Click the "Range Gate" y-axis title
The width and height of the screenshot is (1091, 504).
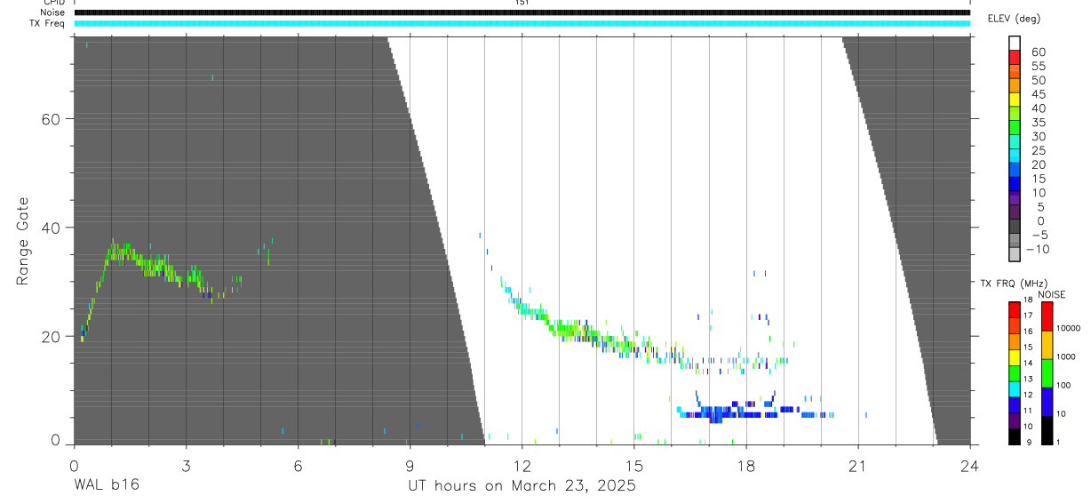pos(23,242)
